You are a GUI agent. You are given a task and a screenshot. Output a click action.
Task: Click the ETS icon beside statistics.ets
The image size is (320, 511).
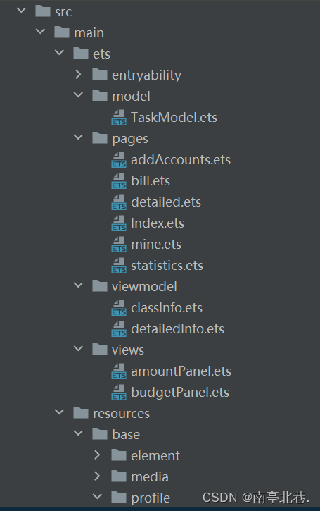pos(119,266)
